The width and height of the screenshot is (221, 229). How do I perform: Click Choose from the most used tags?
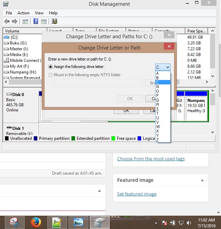151,159
